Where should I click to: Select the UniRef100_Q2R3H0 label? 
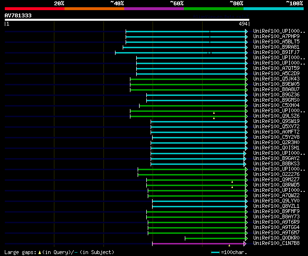pyautogui.click(x=276, y=143)
